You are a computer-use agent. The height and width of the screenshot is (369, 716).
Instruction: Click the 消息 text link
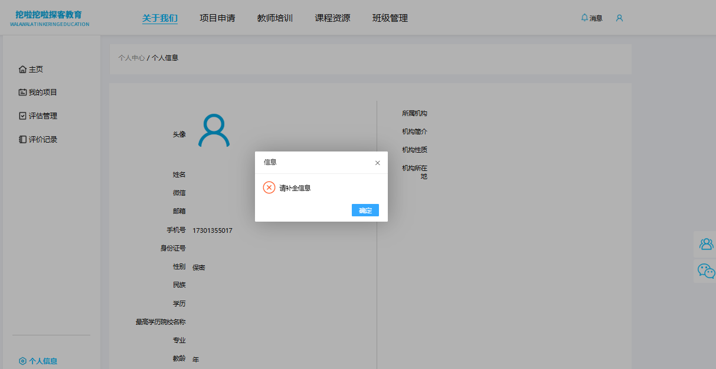click(x=596, y=18)
